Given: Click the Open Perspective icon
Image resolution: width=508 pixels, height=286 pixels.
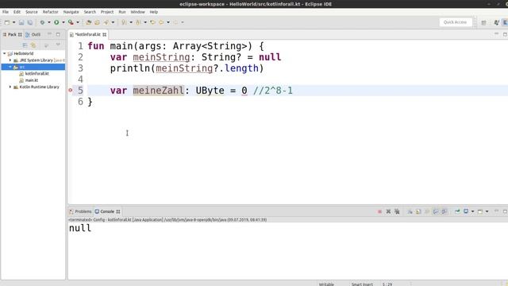Looking at the screenshot, I should pos(483,22).
